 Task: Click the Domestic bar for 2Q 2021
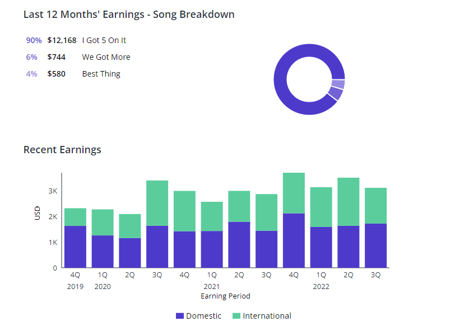coord(239,245)
